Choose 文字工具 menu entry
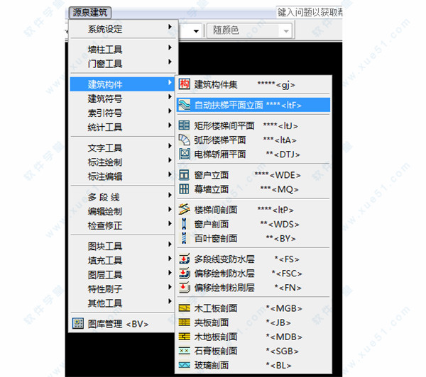The width and height of the screenshot is (426, 377). (x=122, y=148)
